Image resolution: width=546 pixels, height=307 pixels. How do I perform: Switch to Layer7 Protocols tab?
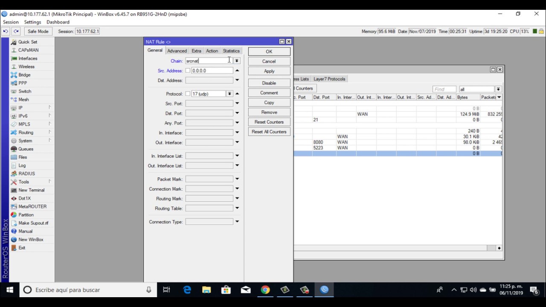tap(329, 79)
